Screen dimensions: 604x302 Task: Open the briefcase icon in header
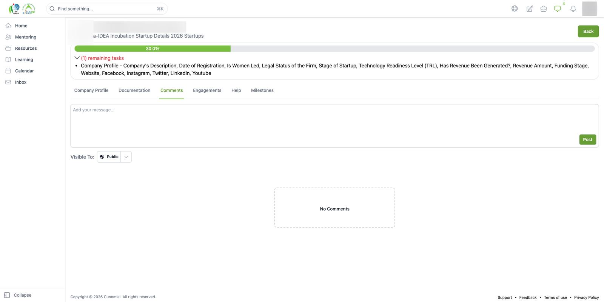pyautogui.click(x=544, y=9)
